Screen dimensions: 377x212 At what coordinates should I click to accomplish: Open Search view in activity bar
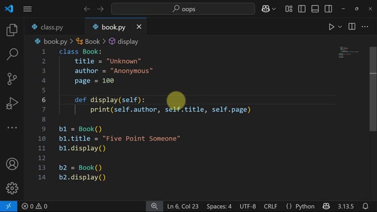12,54
